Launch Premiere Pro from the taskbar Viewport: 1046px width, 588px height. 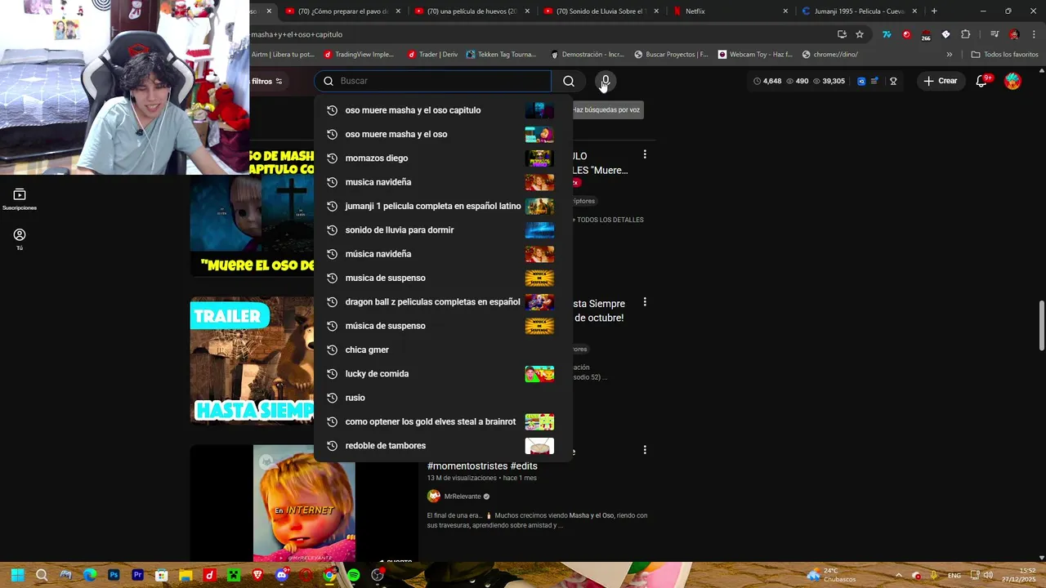(137, 575)
